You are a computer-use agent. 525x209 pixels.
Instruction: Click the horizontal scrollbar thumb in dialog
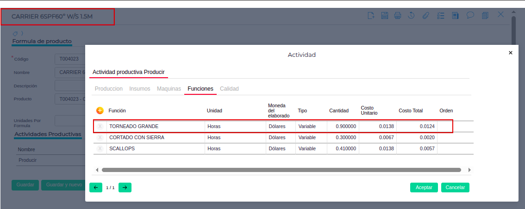pos(281,170)
